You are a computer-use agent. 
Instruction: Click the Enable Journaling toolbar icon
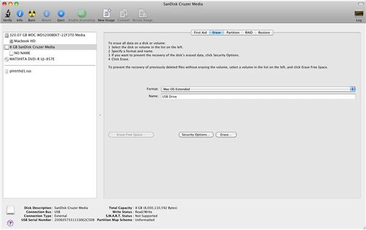[82, 13]
